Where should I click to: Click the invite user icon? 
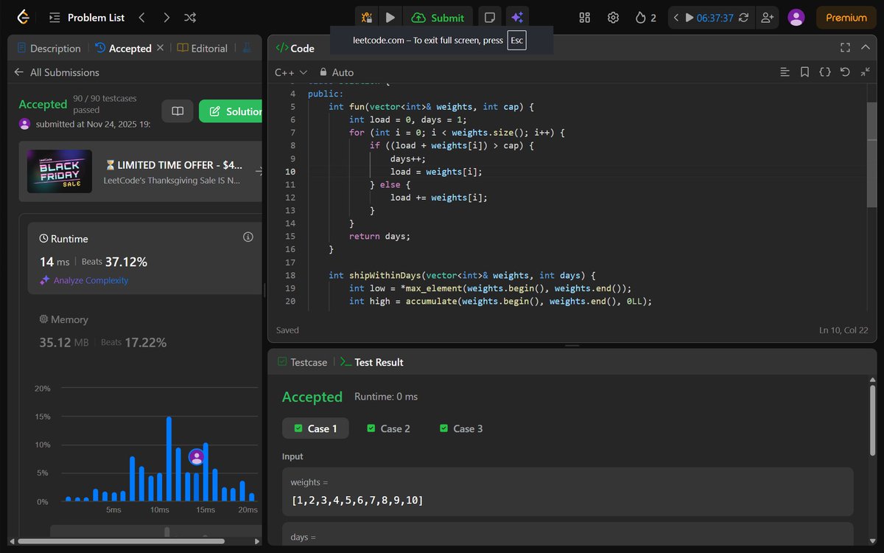[x=768, y=17]
